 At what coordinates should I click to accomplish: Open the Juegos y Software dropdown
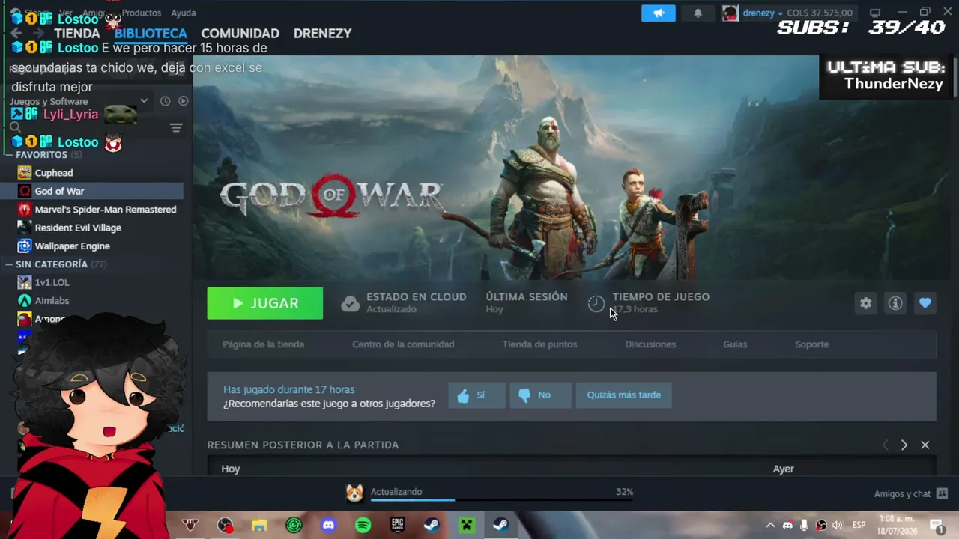tap(144, 101)
